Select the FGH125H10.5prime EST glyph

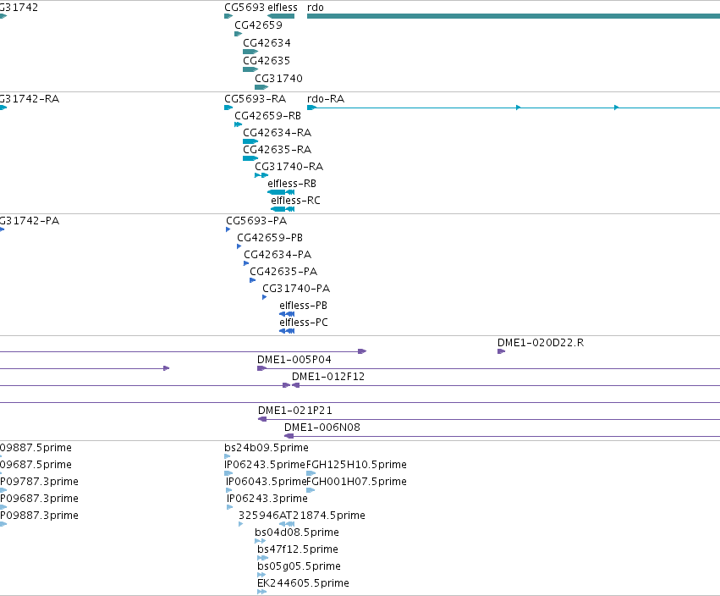pyautogui.click(x=311, y=473)
